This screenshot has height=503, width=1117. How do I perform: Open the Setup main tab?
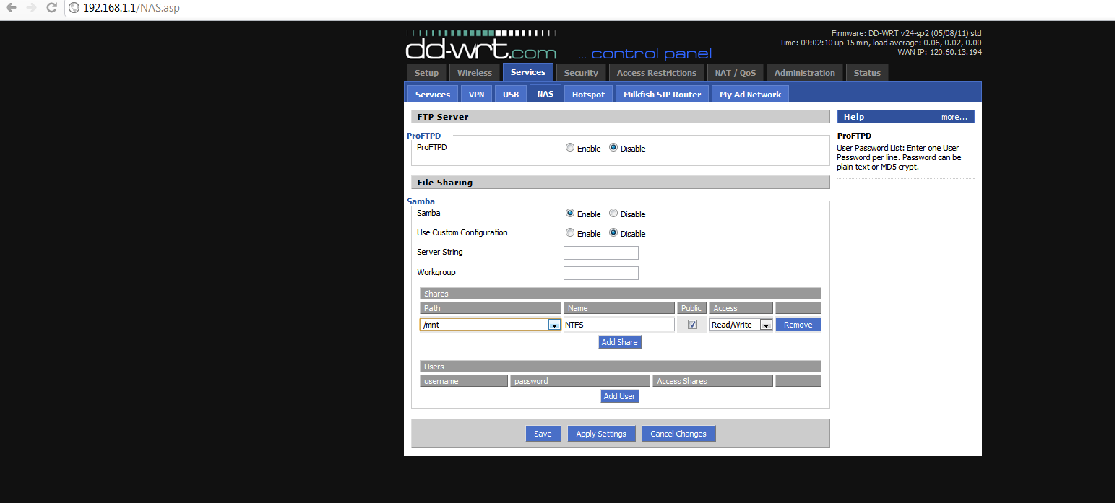(426, 73)
